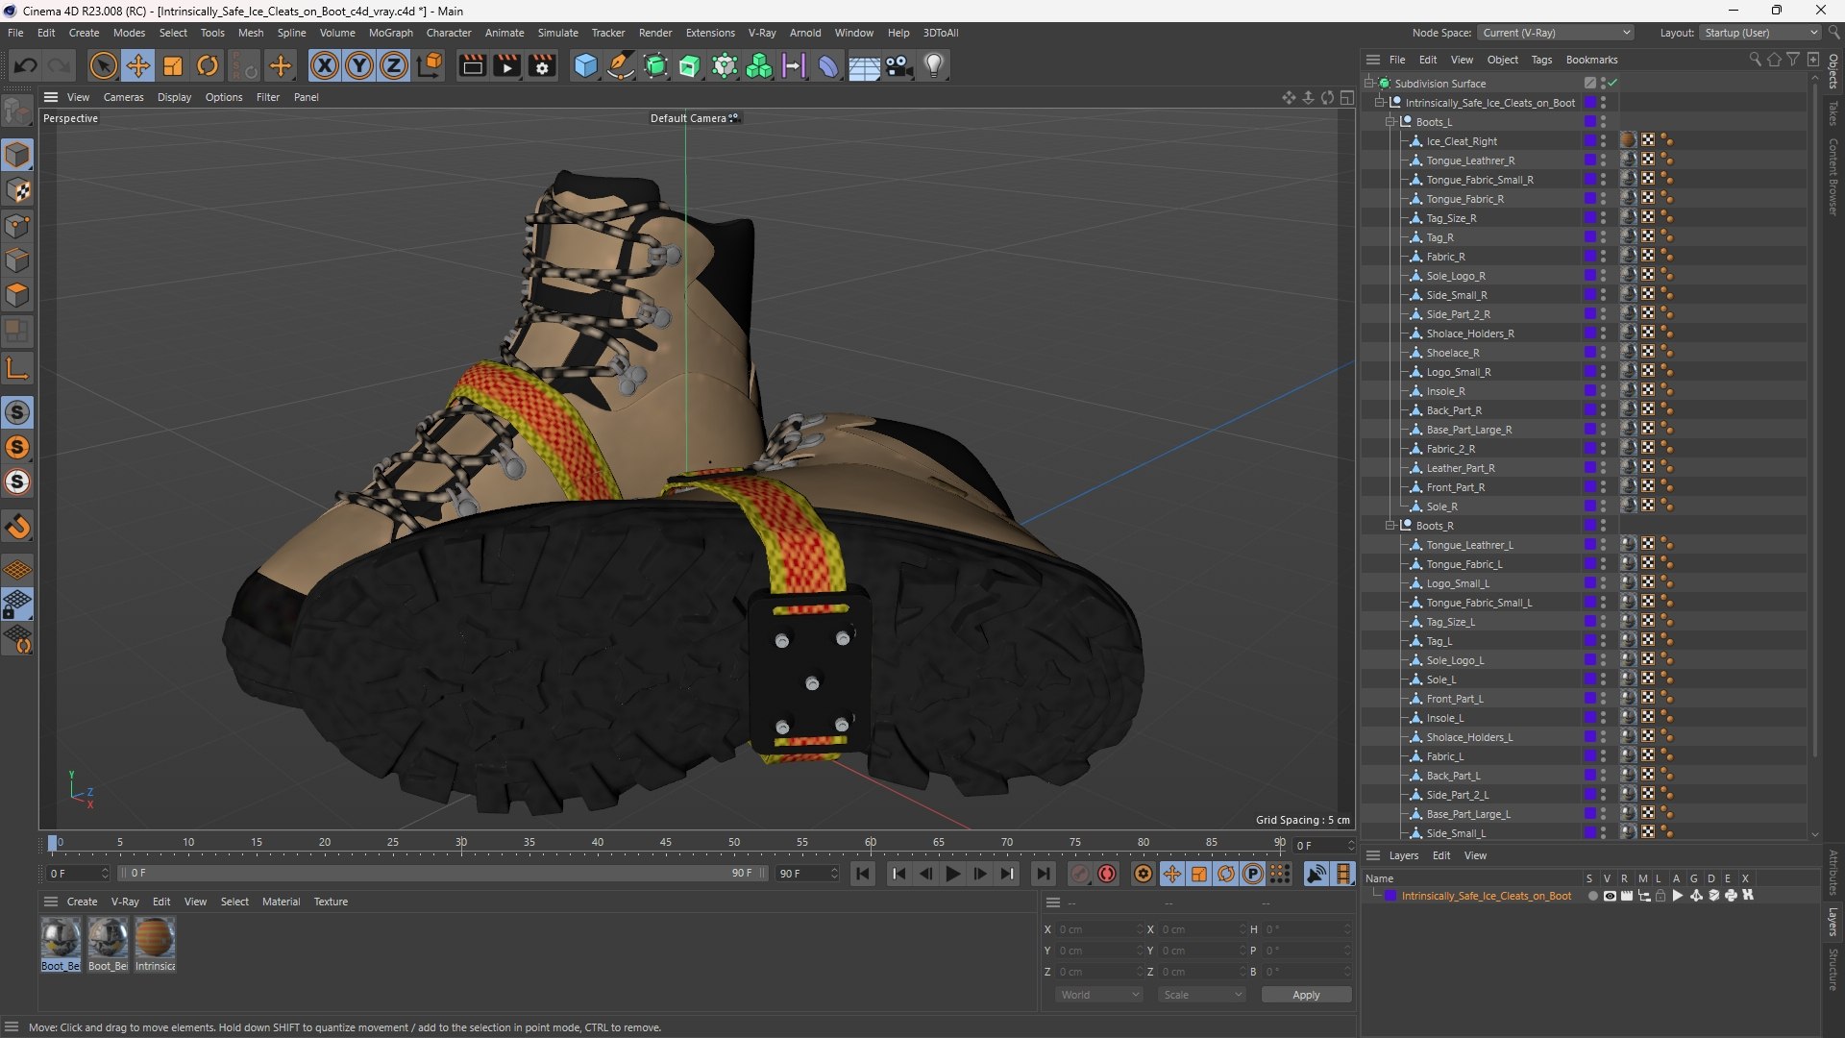Go to end of animation
The image size is (1845, 1038).
tap(1044, 874)
